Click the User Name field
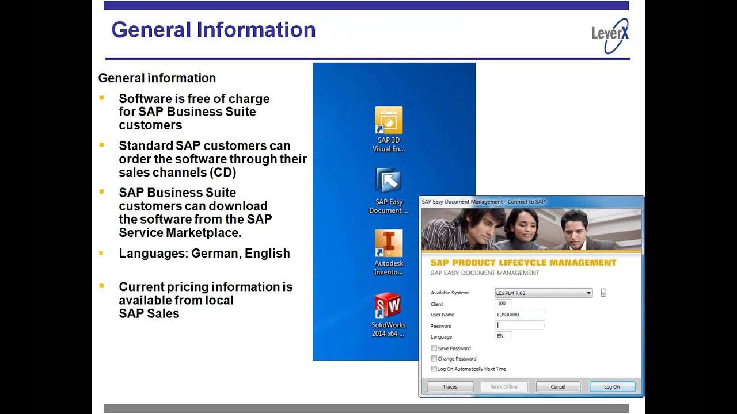Viewport: 737px width, 414px height. tap(519, 315)
